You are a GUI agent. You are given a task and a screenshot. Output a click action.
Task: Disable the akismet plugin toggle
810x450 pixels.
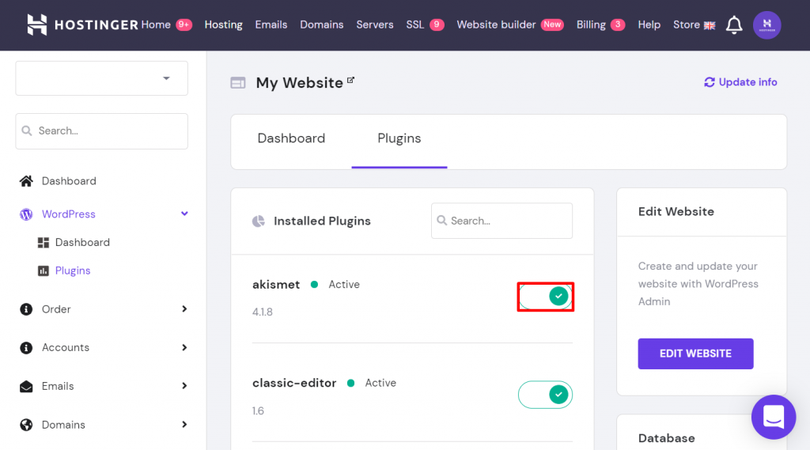click(x=546, y=297)
